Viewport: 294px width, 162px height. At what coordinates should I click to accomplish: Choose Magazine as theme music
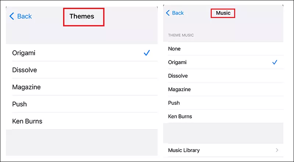179,89
